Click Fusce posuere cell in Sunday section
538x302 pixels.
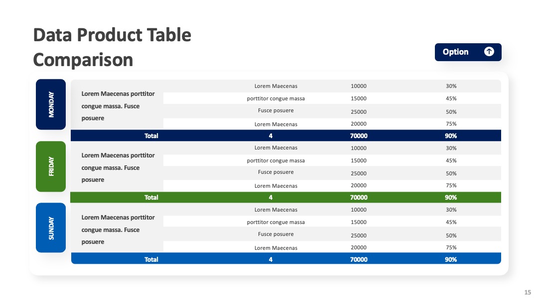pyautogui.click(x=276, y=234)
